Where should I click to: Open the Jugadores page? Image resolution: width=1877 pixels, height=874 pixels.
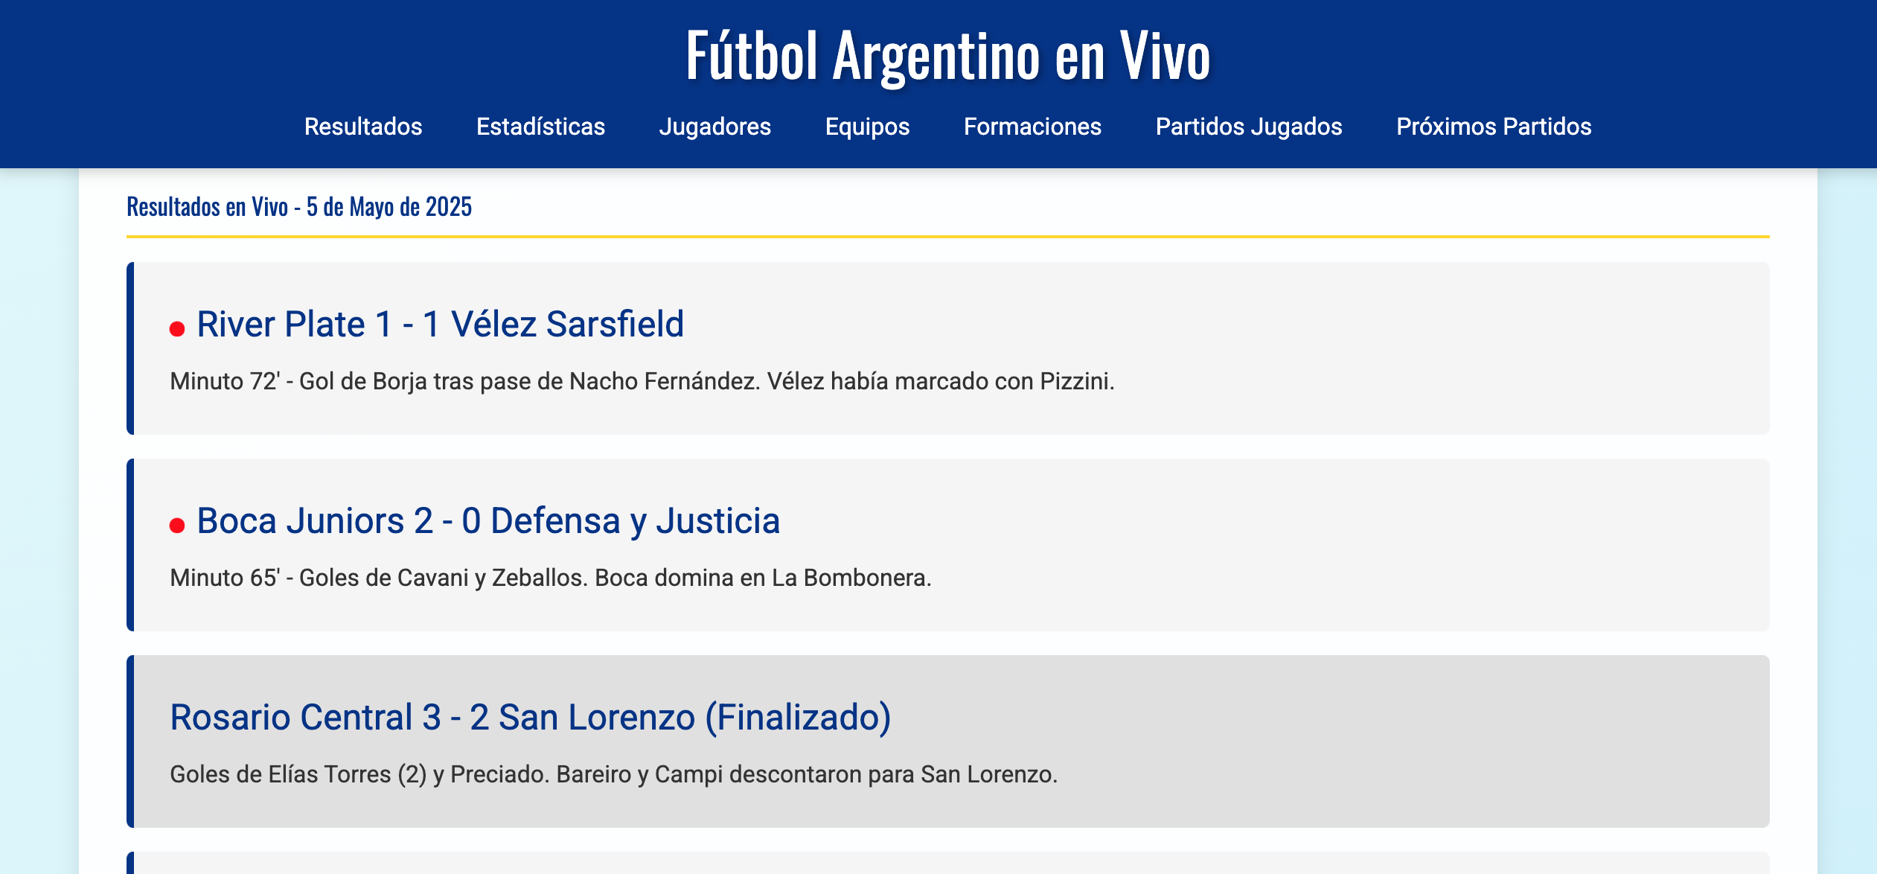click(714, 127)
